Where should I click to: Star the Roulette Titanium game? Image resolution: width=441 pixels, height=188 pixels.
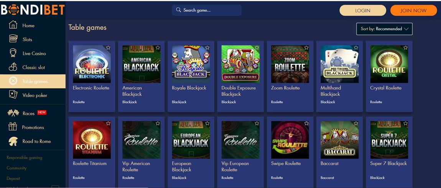click(x=108, y=123)
